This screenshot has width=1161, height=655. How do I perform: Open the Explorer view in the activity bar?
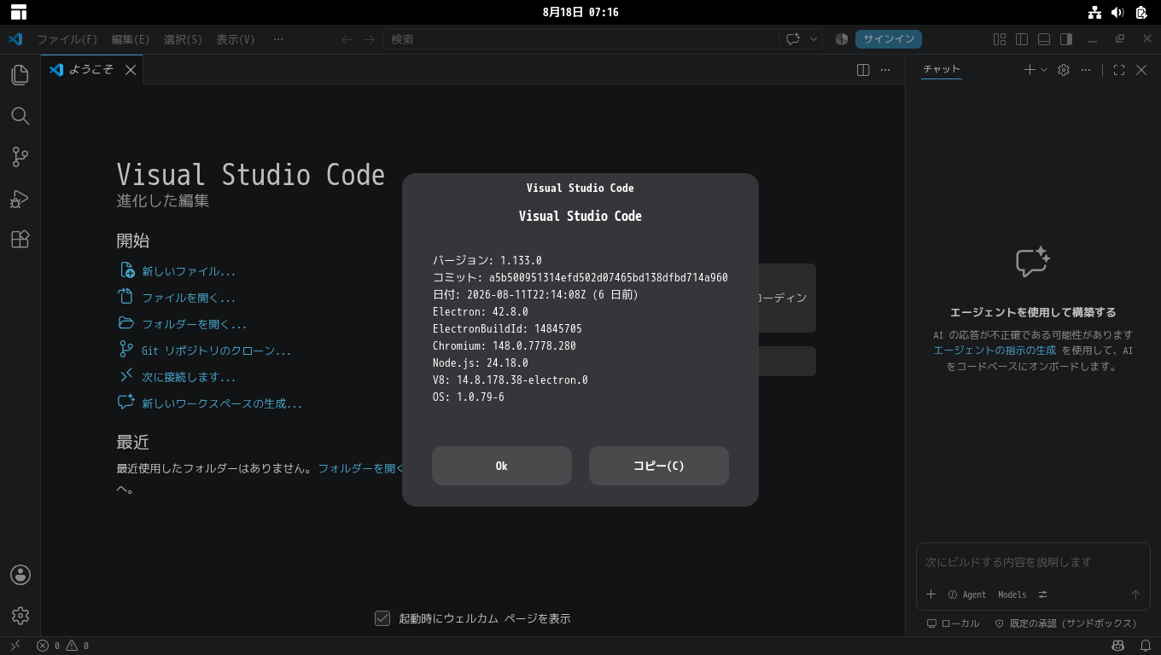click(x=20, y=75)
